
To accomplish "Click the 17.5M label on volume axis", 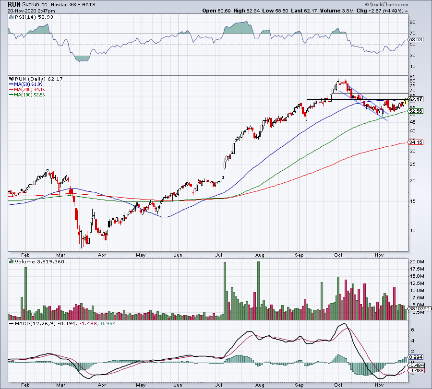I will pos(417,269).
